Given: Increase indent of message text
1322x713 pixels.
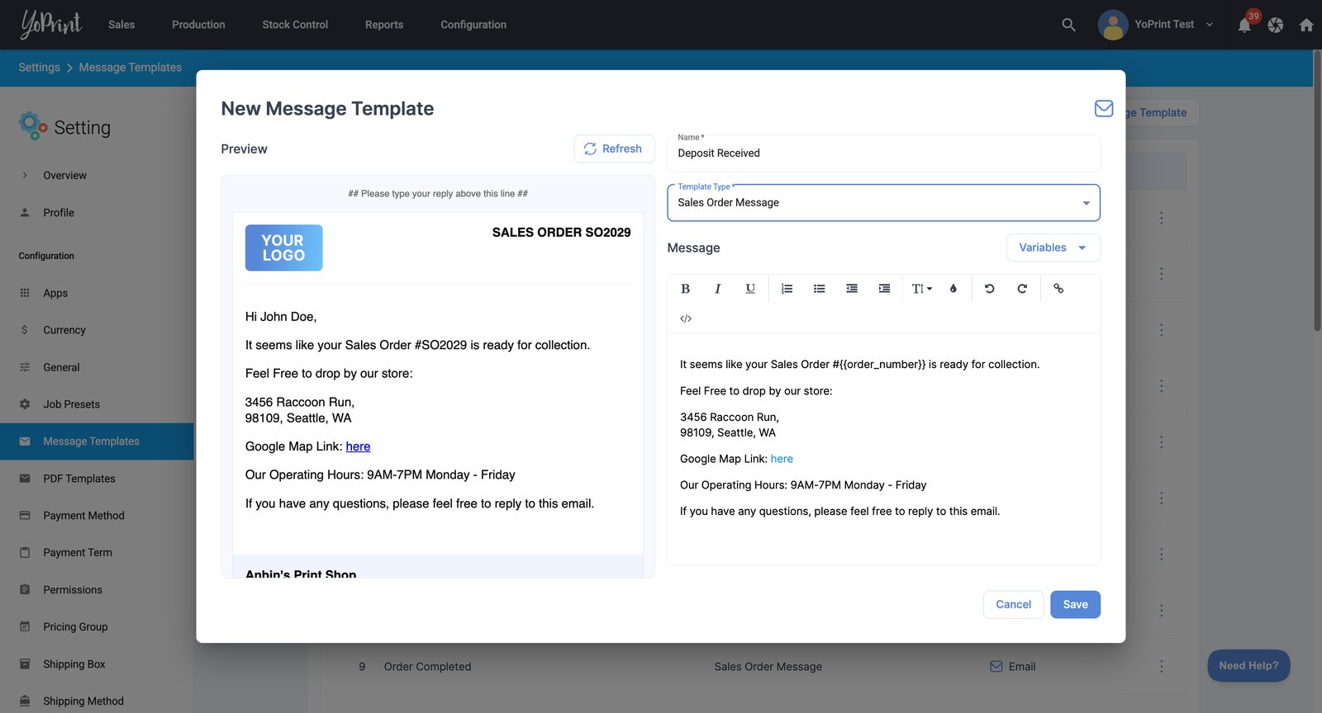Looking at the screenshot, I should (884, 289).
